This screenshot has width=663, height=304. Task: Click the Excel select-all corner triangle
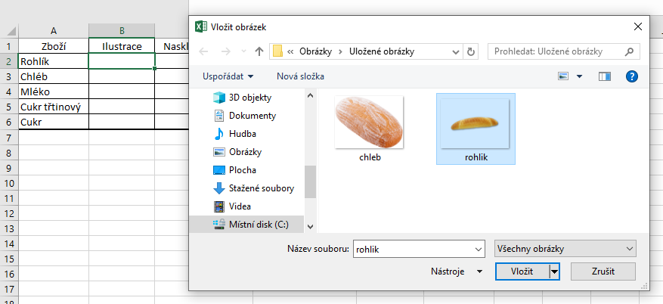point(11,31)
